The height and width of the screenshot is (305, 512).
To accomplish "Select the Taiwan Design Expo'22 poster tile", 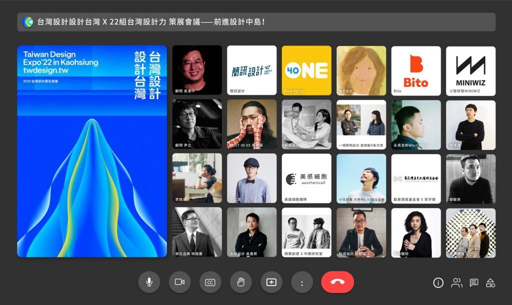I will [92, 151].
